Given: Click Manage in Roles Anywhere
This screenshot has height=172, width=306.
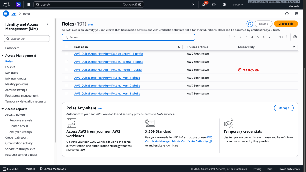Looking at the screenshot, I should (284, 108).
